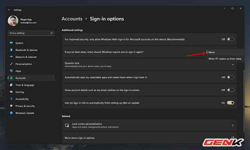Image resolution: width=250 pixels, height=150 pixels.
Task: Maximize the Settings window
Action: [232, 9]
